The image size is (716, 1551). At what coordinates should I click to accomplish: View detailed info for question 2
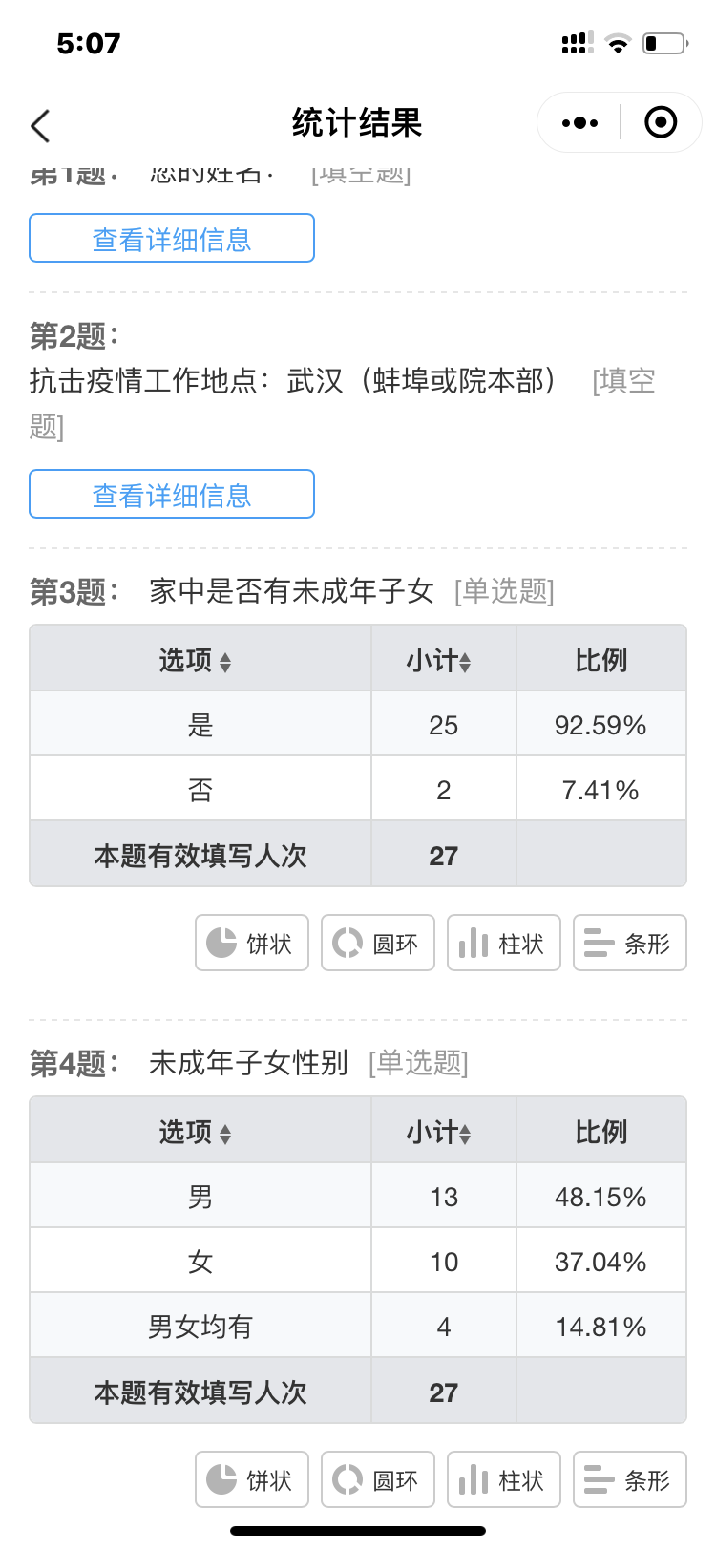tap(172, 495)
